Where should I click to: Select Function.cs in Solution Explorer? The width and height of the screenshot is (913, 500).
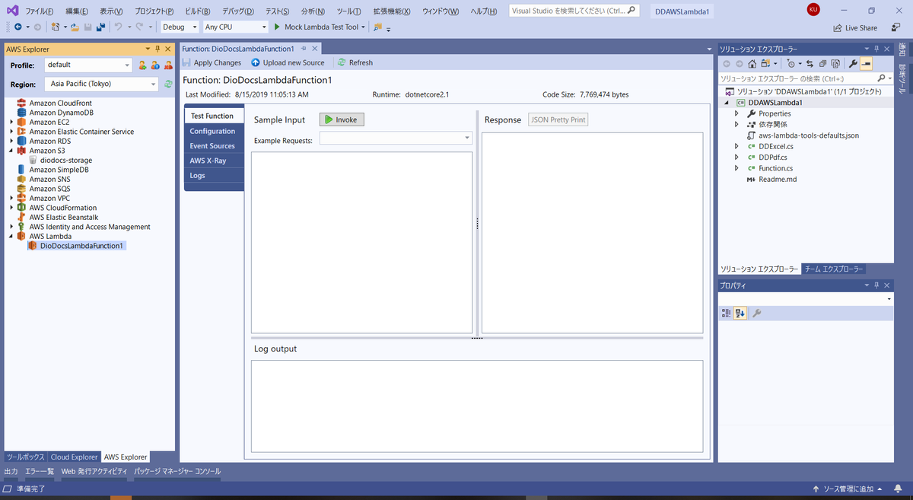click(x=775, y=168)
